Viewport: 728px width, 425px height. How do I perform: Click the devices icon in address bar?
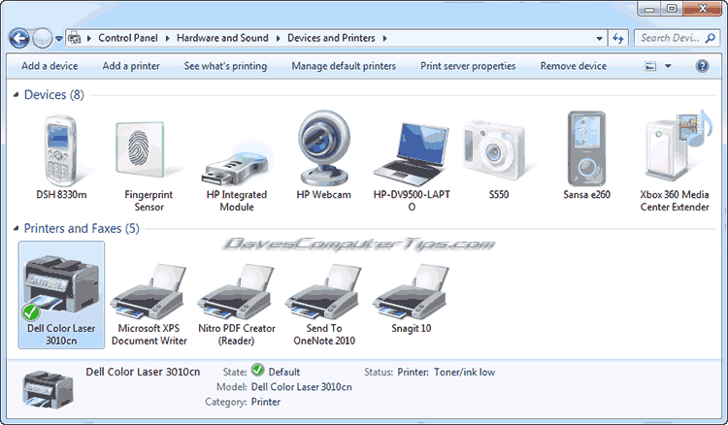(x=75, y=38)
